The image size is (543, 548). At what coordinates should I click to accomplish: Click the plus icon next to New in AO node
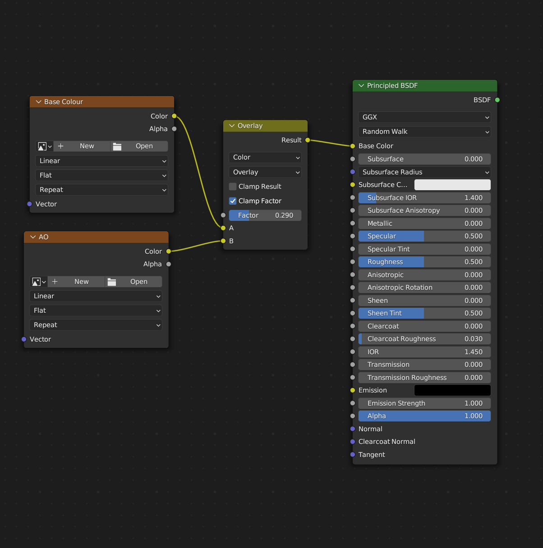click(x=55, y=281)
